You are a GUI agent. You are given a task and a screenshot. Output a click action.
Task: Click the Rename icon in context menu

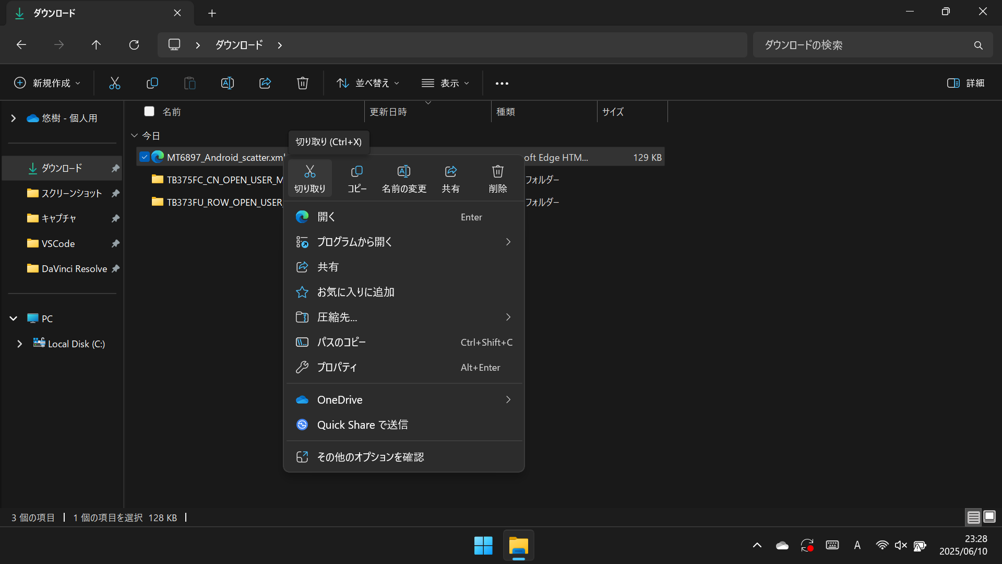tap(404, 172)
